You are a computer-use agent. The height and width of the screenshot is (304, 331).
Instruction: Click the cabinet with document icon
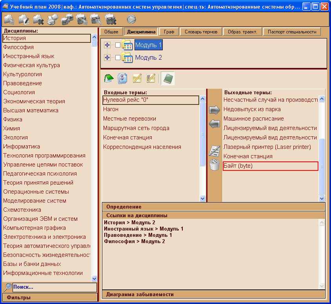click(82, 19)
